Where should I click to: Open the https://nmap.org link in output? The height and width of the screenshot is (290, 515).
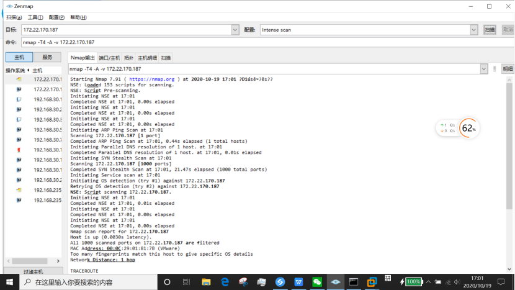152,79
